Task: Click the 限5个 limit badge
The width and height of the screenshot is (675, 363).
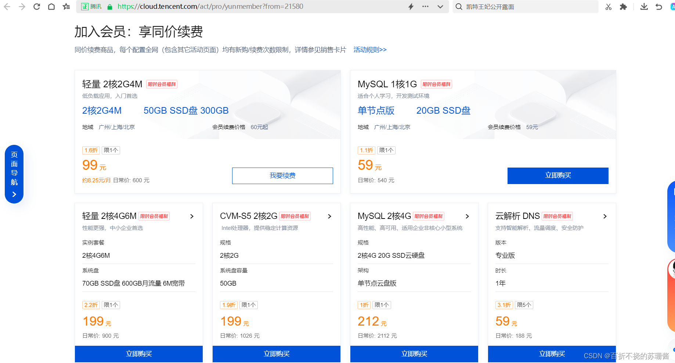Action: [x=524, y=305]
